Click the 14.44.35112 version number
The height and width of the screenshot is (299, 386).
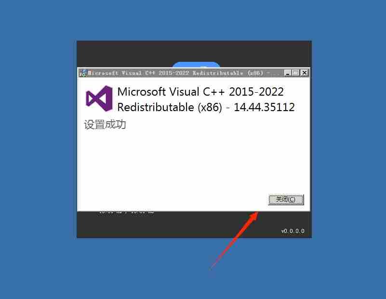coord(264,107)
